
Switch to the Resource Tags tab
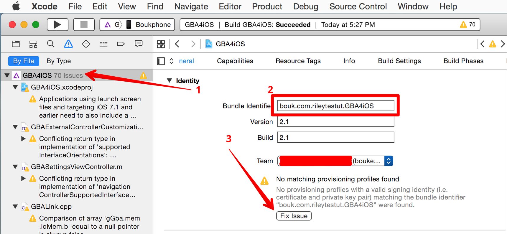point(298,61)
